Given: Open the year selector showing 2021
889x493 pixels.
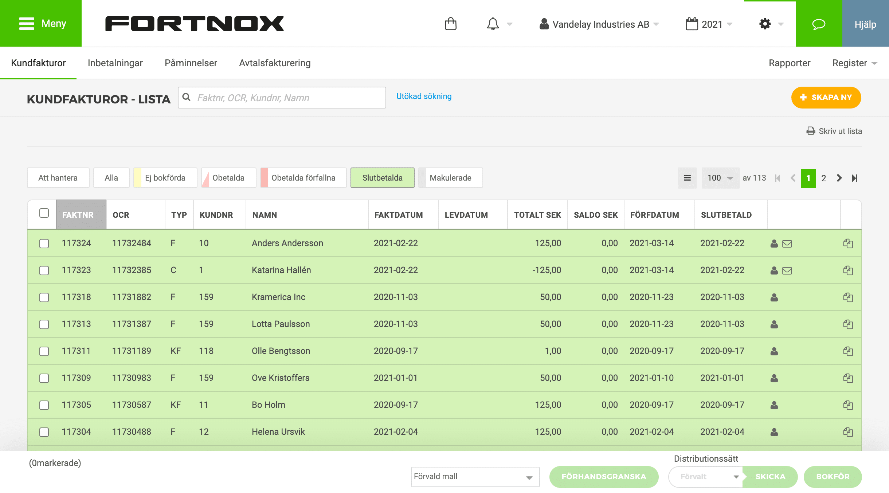Looking at the screenshot, I should (x=710, y=24).
